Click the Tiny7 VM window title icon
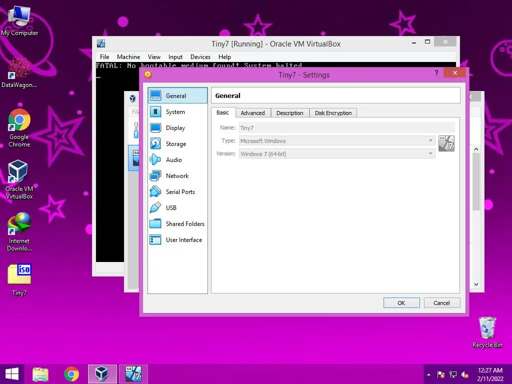512x384 pixels. point(101,43)
